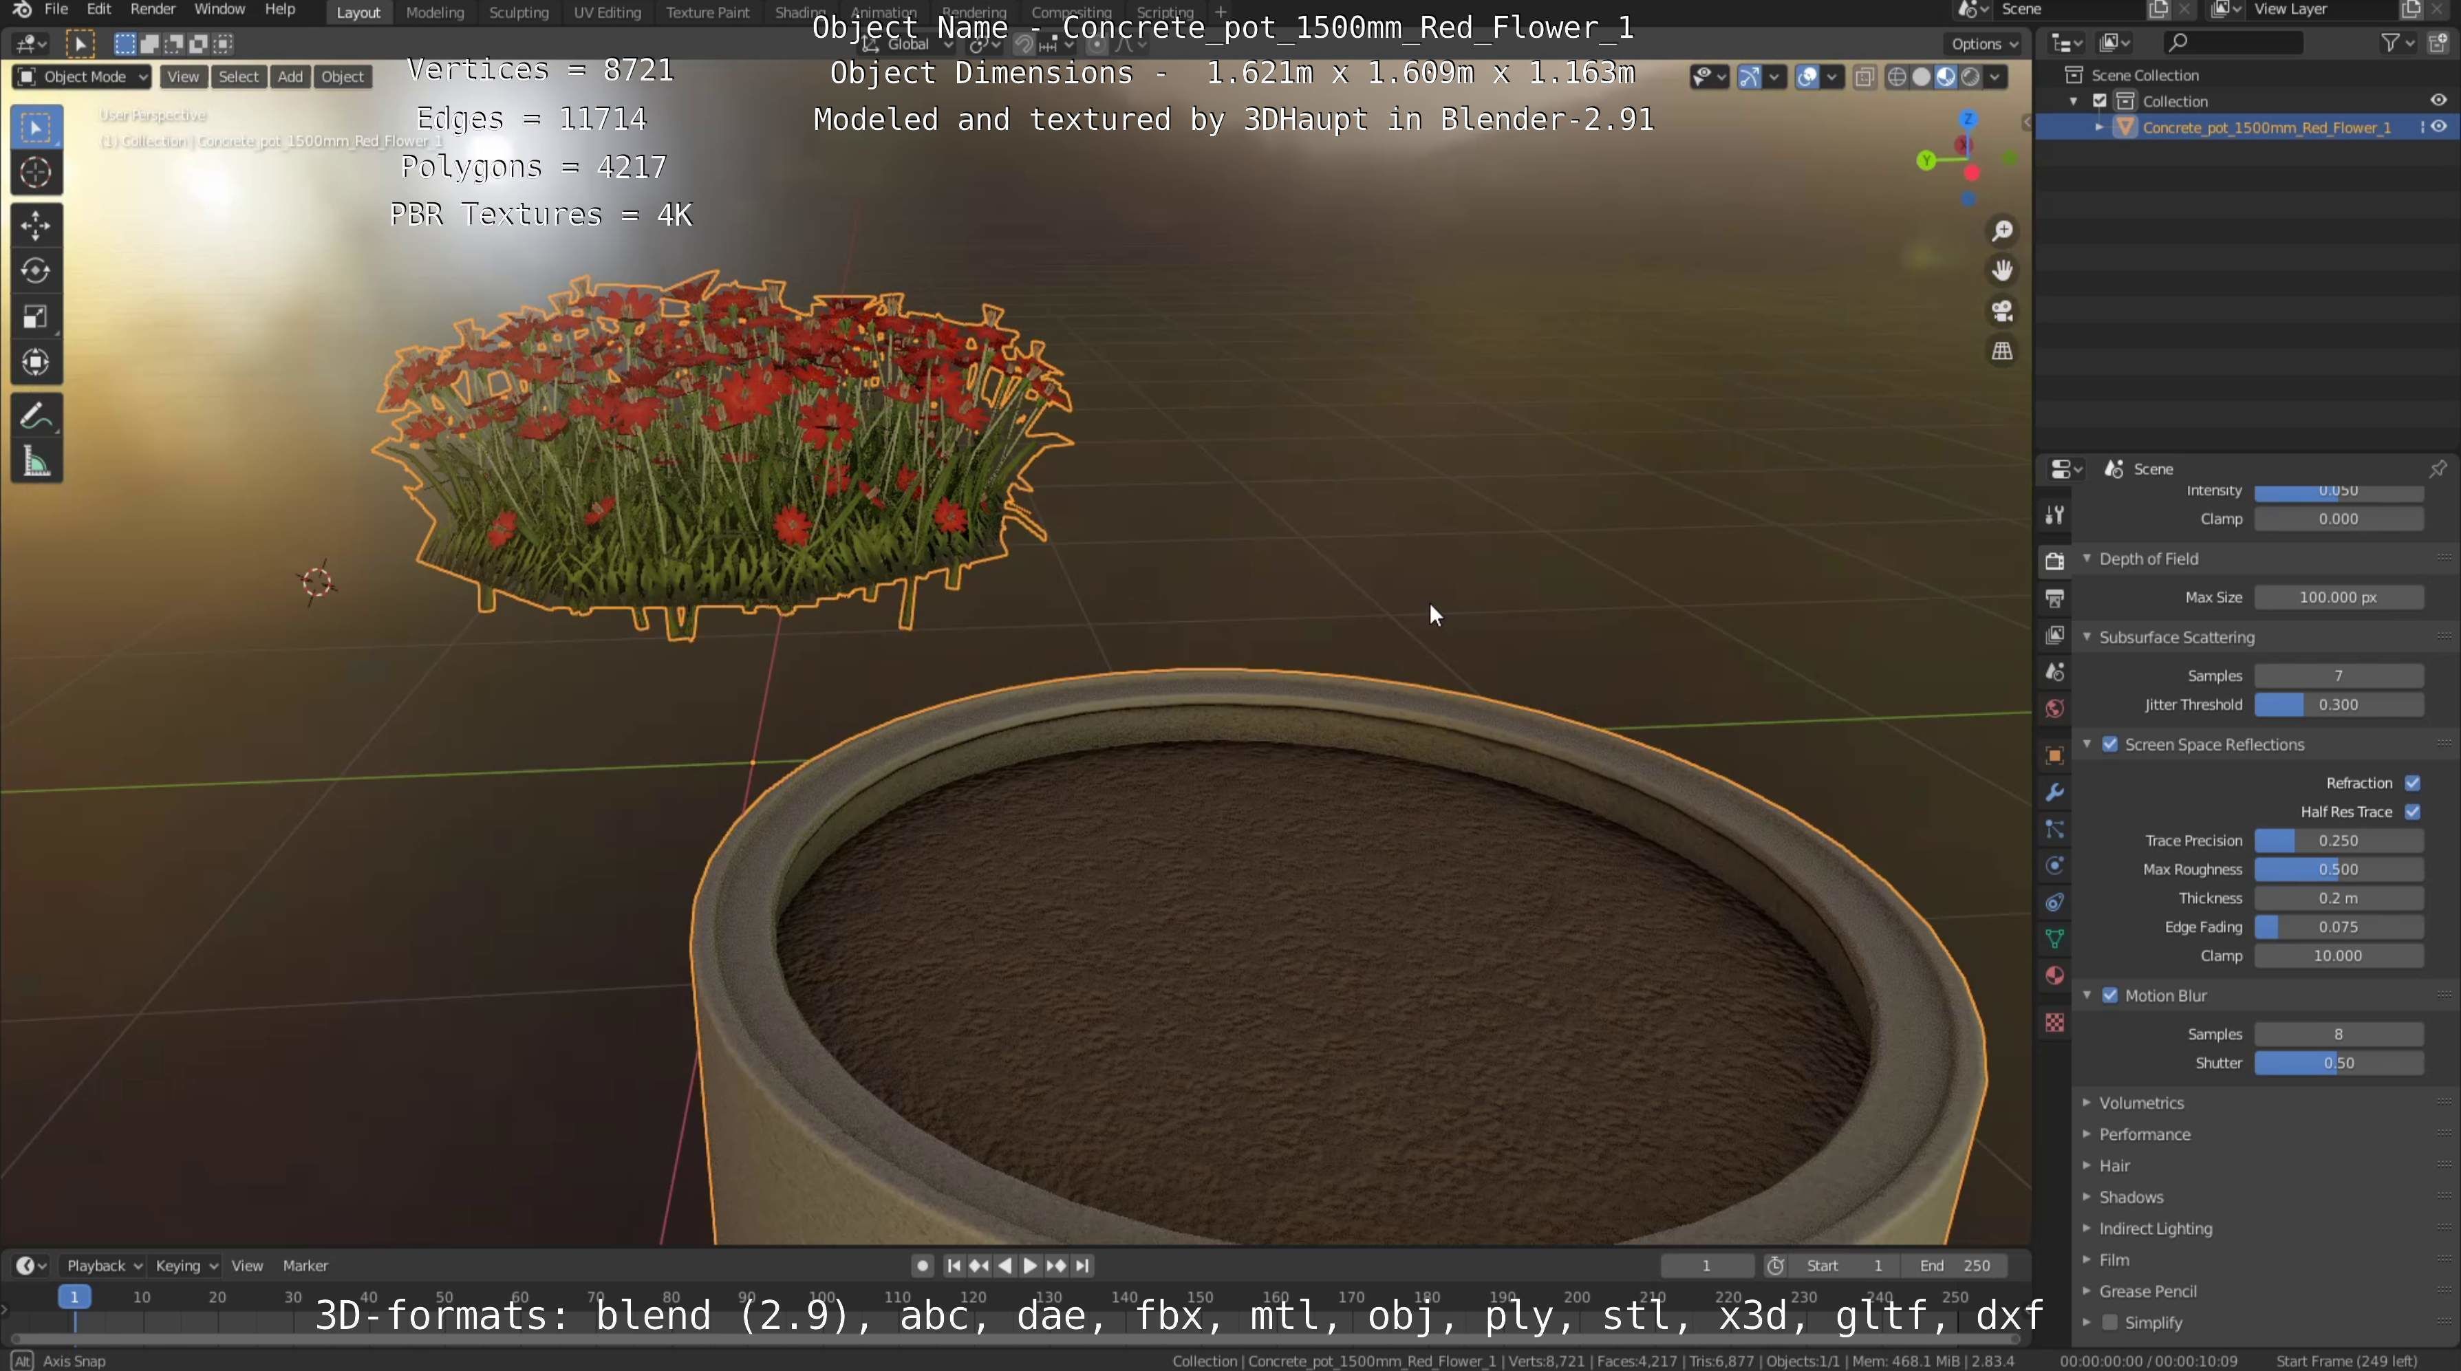
Task: Open Modifiers properties tab
Action: point(2054,792)
